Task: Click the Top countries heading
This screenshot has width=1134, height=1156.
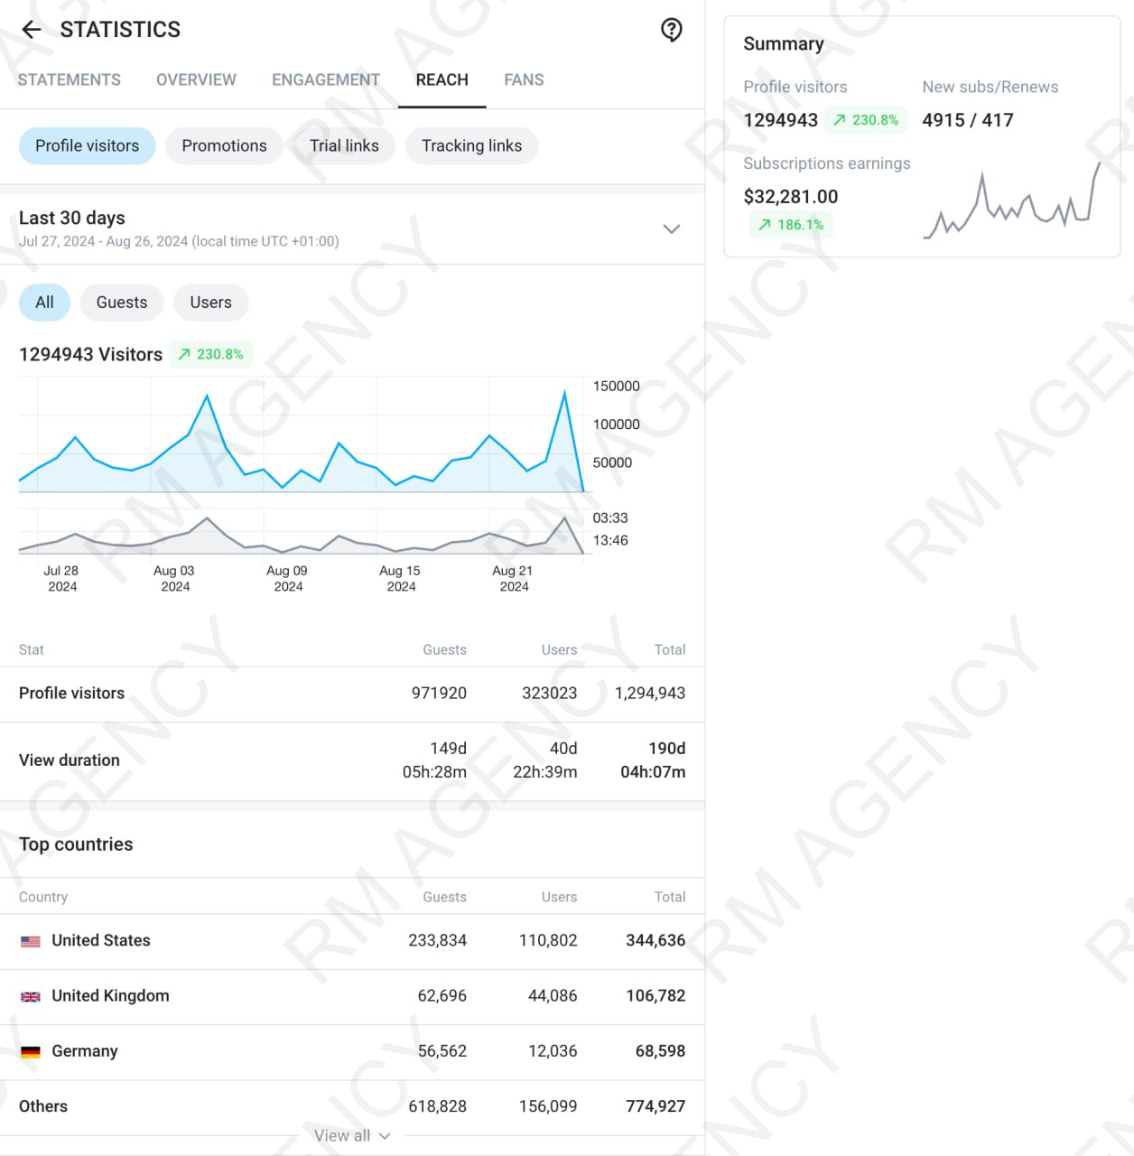Action: click(76, 844)
